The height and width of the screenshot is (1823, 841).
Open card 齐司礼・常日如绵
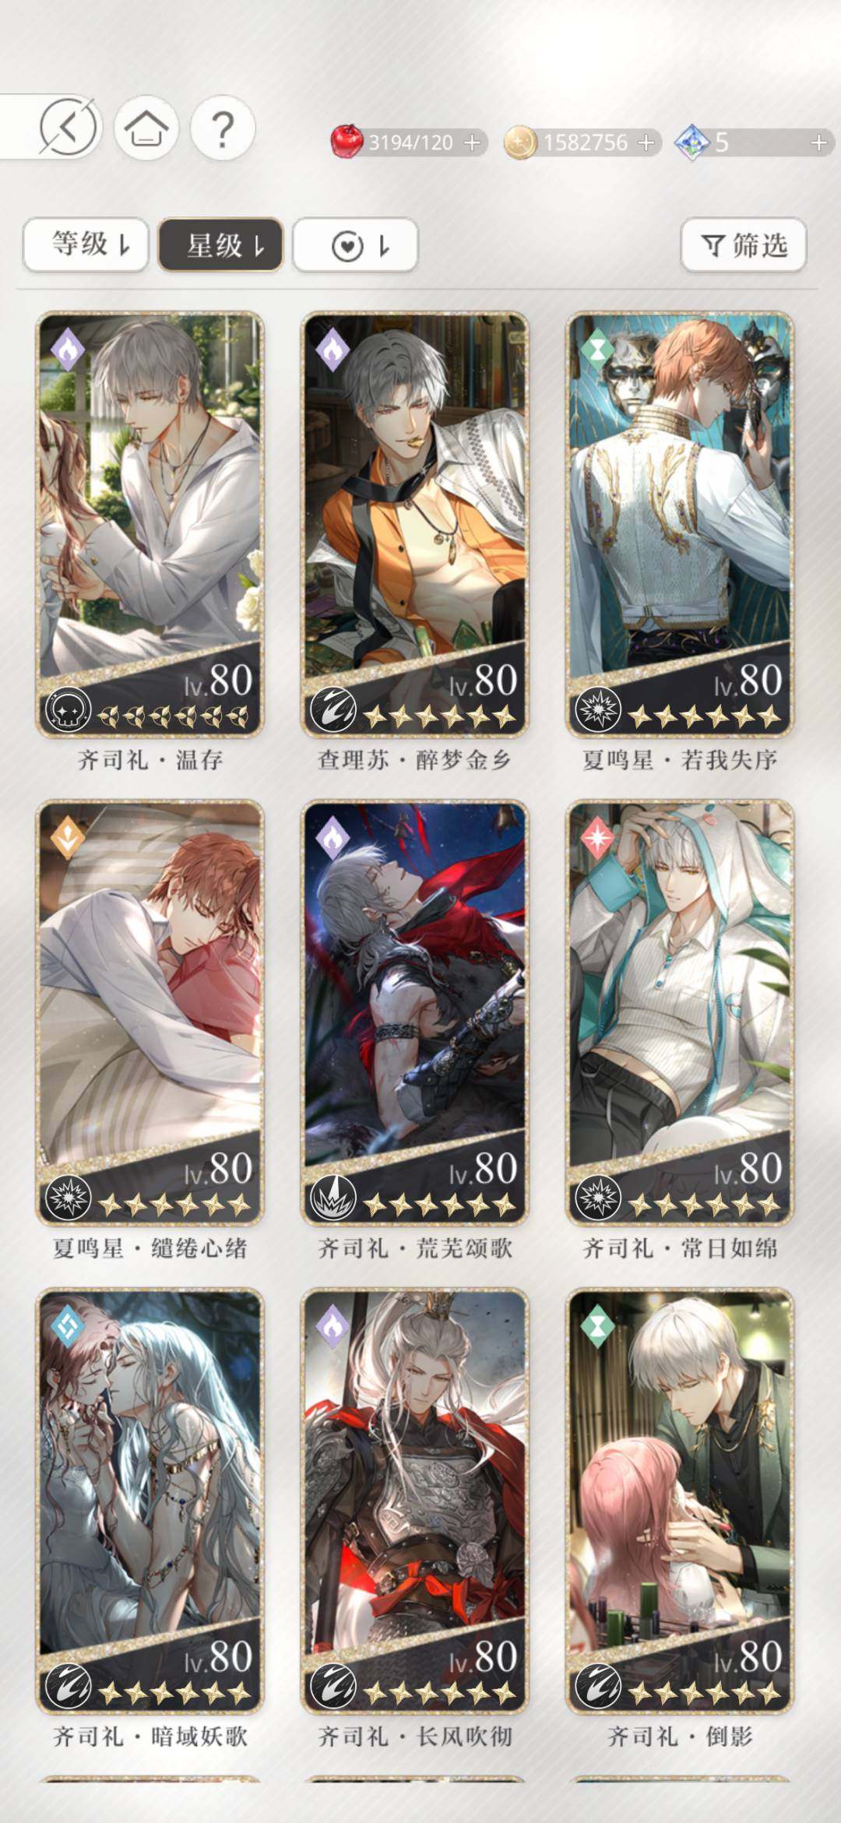click(680, 1013)
